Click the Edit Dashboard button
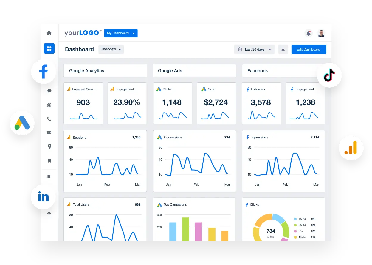 coord(309,49)
